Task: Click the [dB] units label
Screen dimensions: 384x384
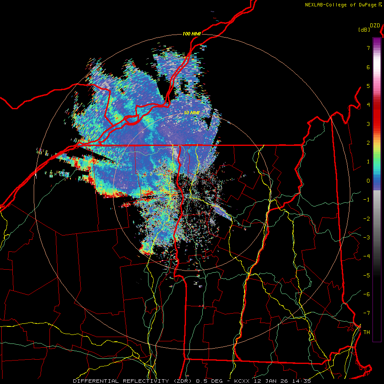Action: (x=364, y=29)
